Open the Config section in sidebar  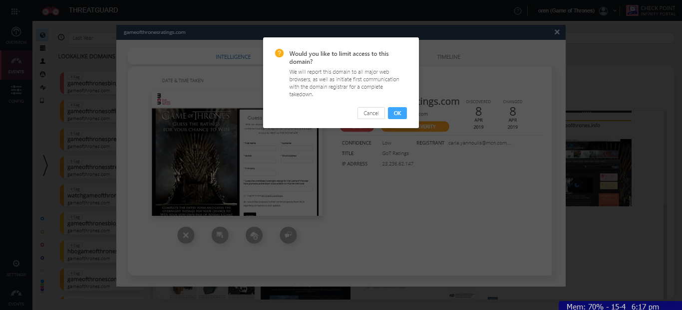click(16, 94)
